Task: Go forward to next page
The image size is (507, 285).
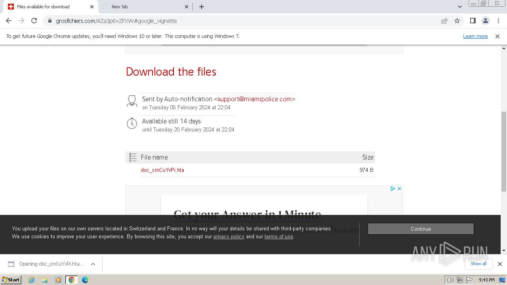Action: point(21,21)
